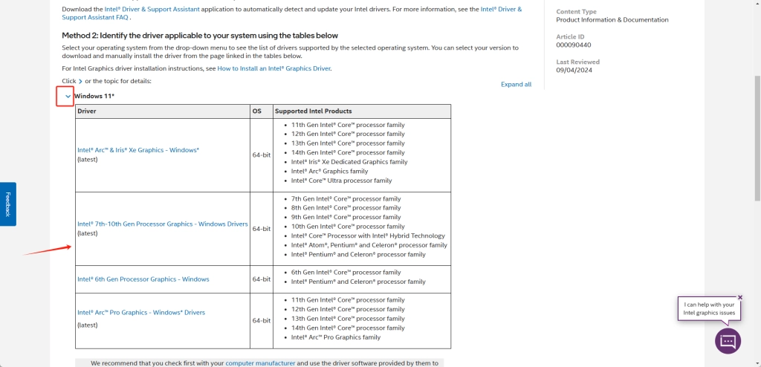Open the Intel graphics chat assistant icon
Viewport: 761px width, 367px height.
click(x=728, y=341)
